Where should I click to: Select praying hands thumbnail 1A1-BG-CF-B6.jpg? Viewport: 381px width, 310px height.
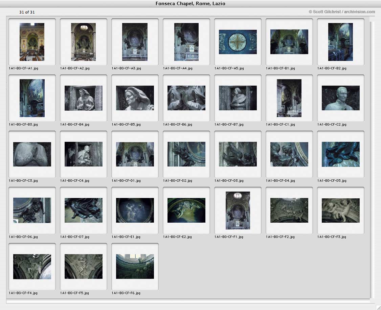tap(186, 98)
